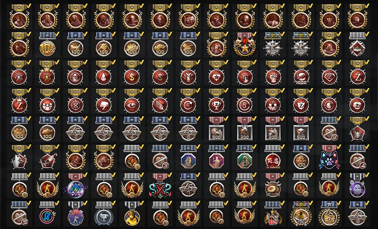Select the crowned Z medal
Viewport: 378px width, 229px height.
tap(19, 101)
